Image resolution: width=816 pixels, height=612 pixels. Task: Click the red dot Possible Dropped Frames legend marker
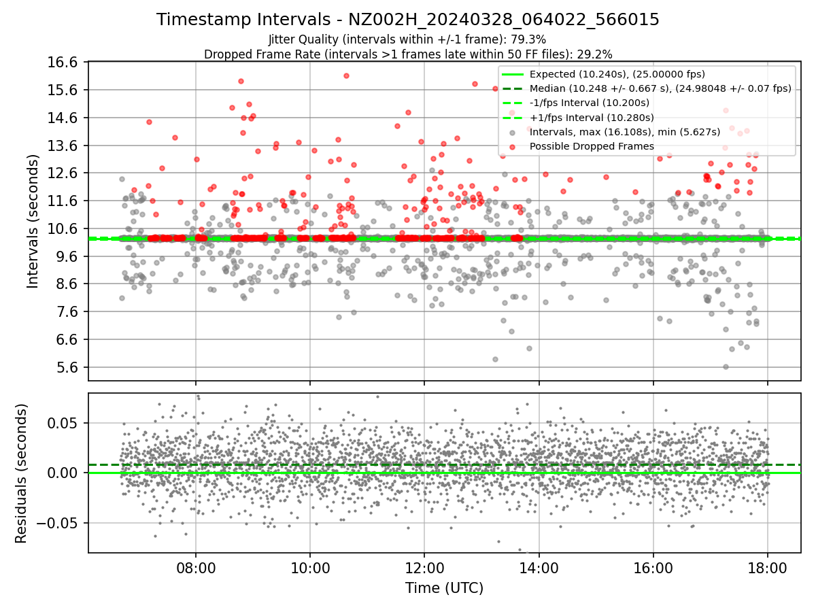[x=513, y=146]
